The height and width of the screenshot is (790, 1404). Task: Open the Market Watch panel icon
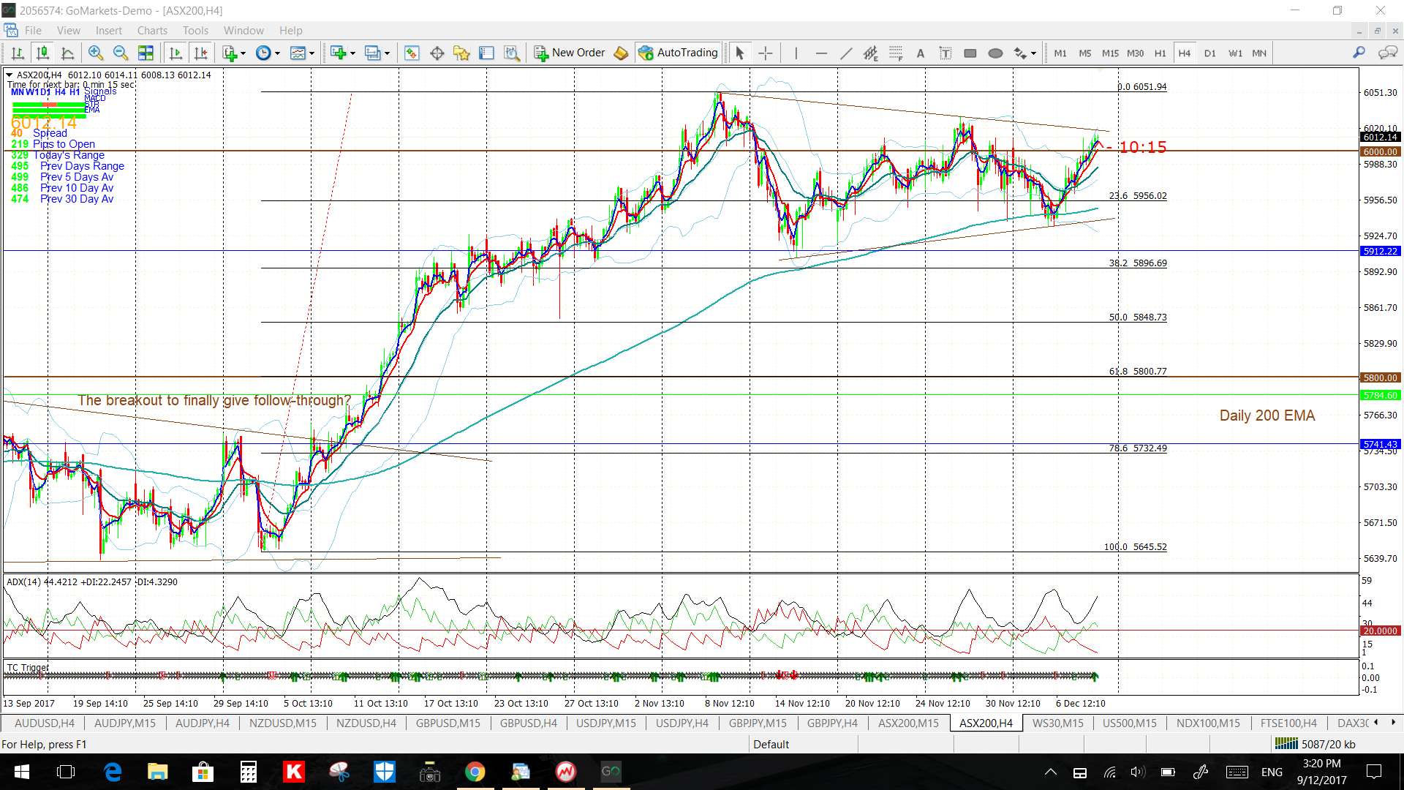(412, 53)
